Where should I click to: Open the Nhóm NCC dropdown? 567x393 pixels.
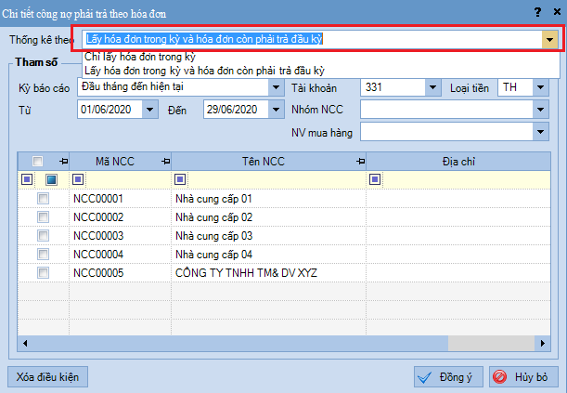tap(541, 110)
